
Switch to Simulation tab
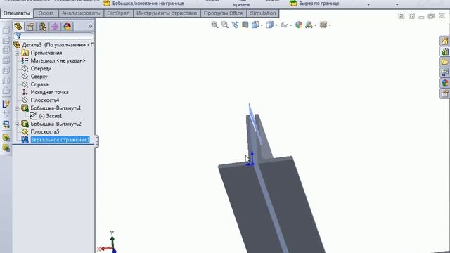tap(262, 13)
